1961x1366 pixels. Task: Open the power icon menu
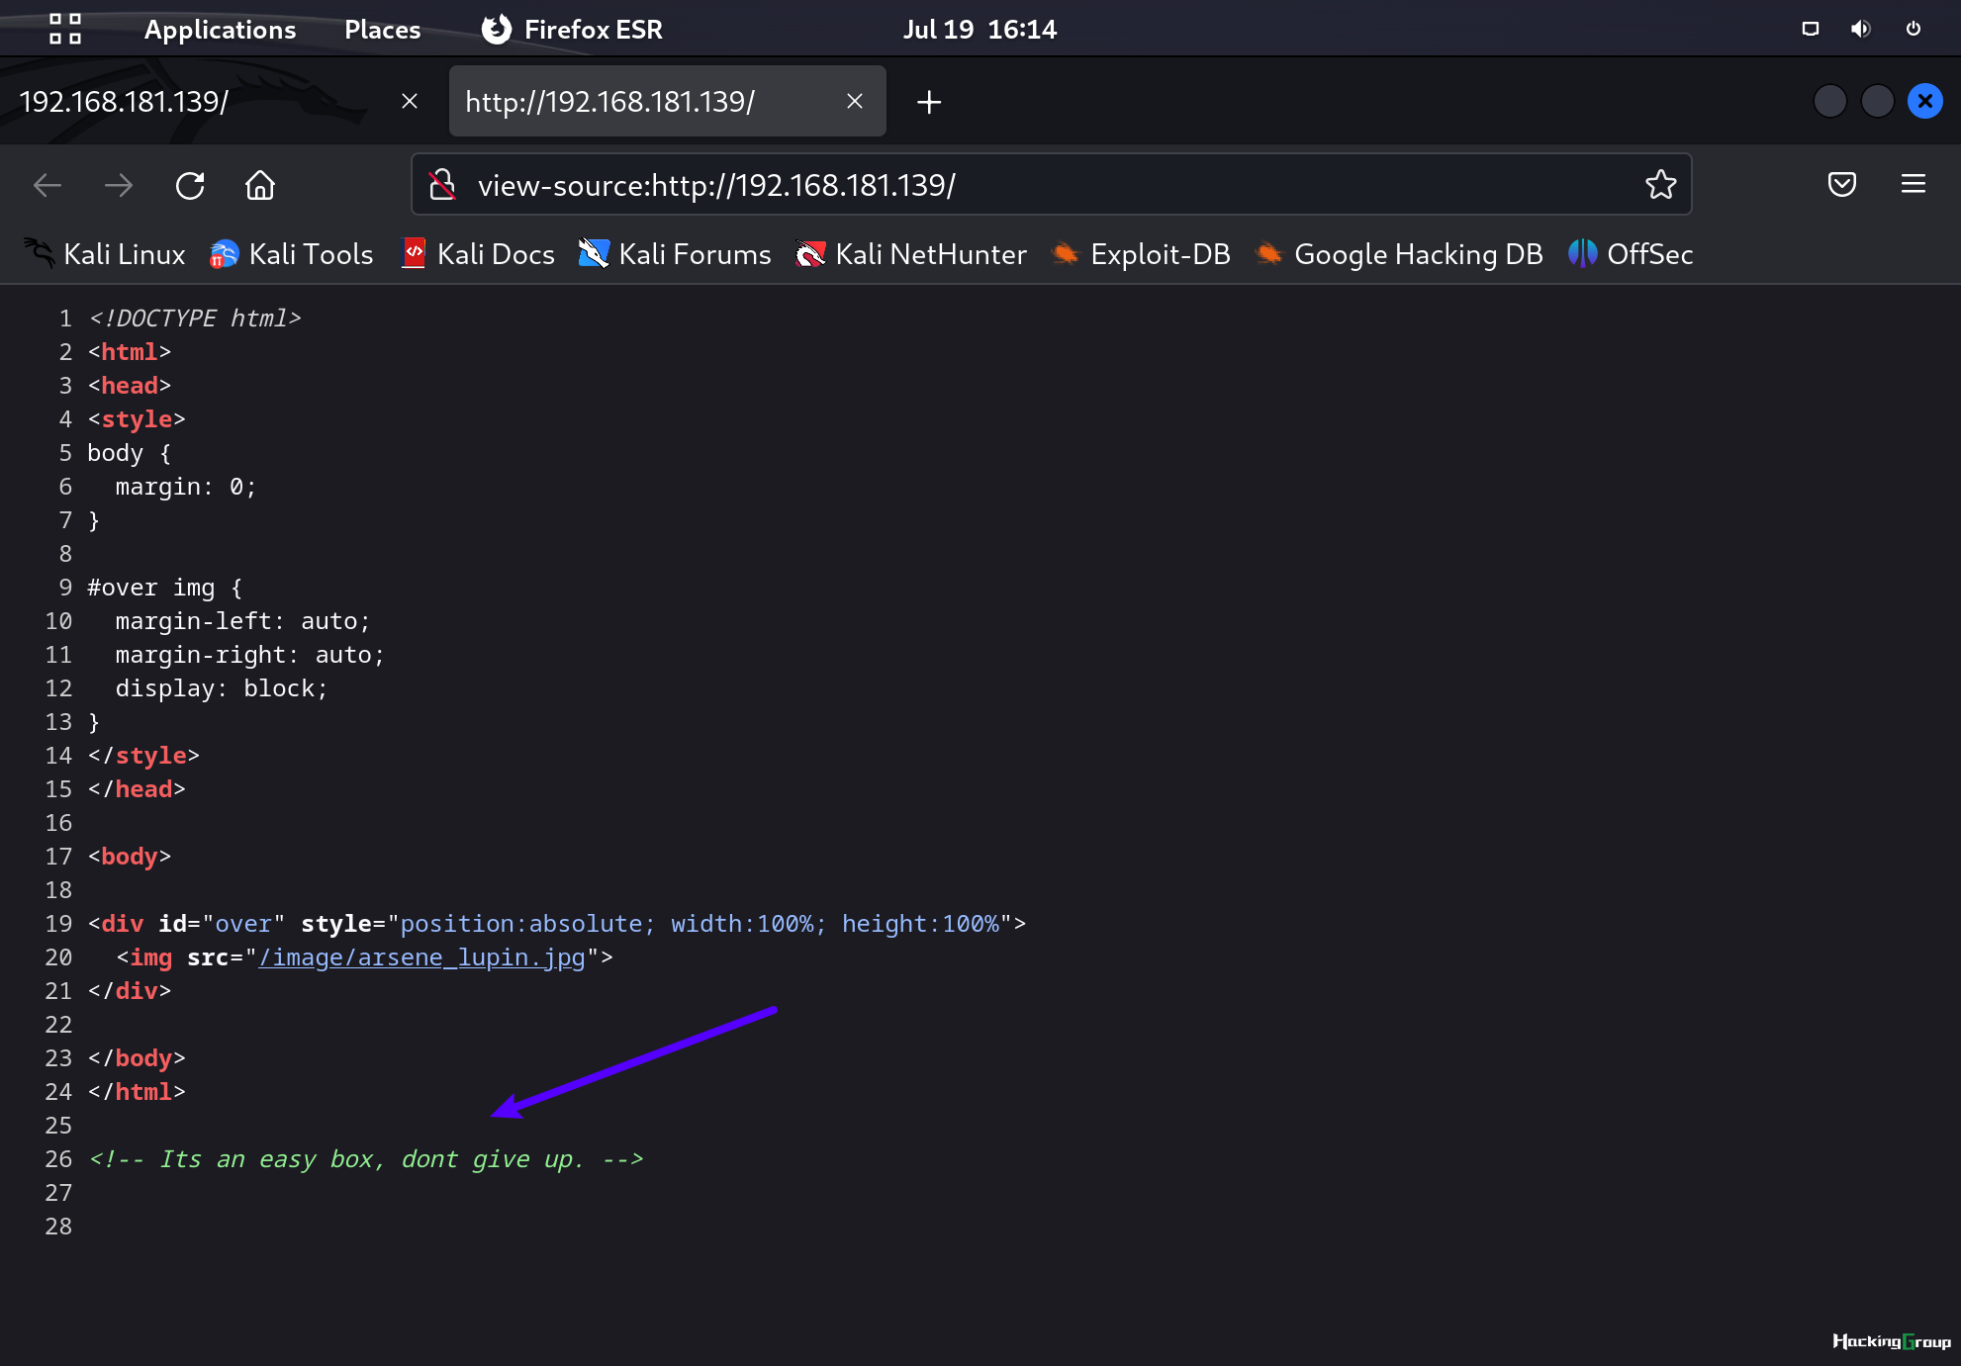[x=1914, y=29]
